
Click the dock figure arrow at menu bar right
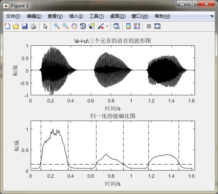(x=212, y=16)
